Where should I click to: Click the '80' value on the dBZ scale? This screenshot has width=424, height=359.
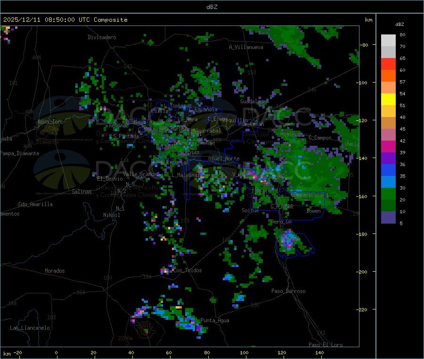click(x=402, y=34)
